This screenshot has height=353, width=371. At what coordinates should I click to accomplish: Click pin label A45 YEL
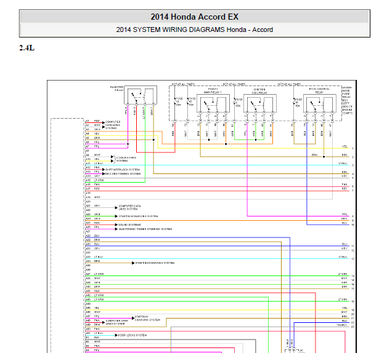(x=92, y=308)
